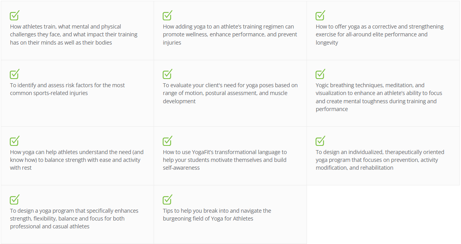
Task: Click the checkmark above 'How to use YogaFit's transformational language'
Action: (167, 141)
